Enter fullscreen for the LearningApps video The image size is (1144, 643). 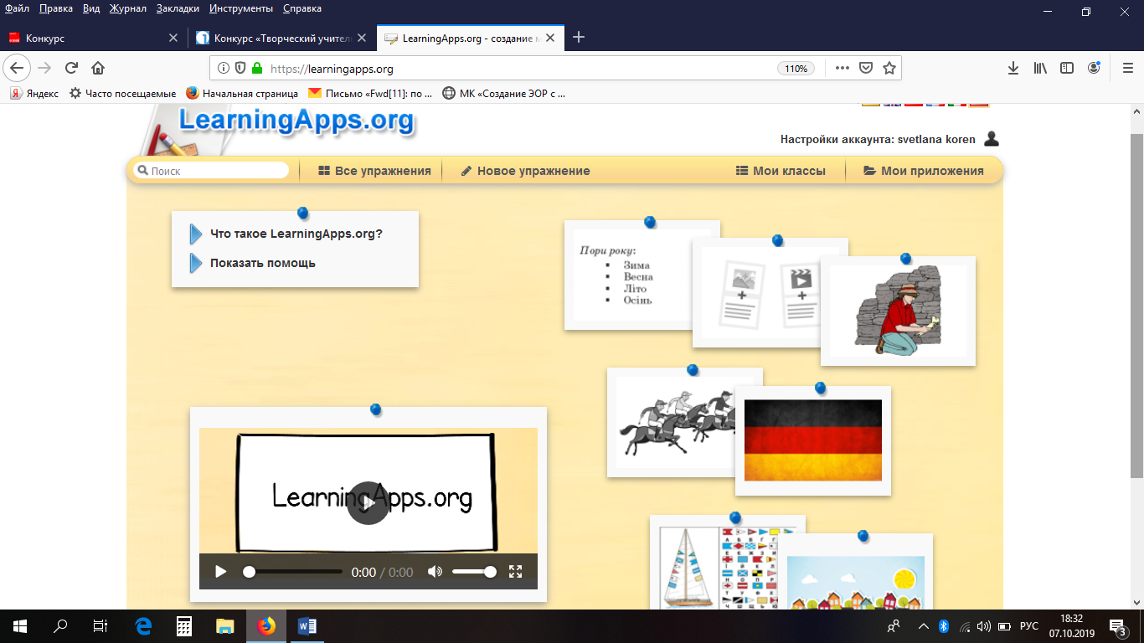pyautogui.click(x=516, y=572)
